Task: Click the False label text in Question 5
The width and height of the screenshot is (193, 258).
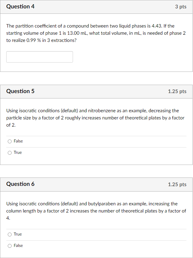Action: (18, 141)
